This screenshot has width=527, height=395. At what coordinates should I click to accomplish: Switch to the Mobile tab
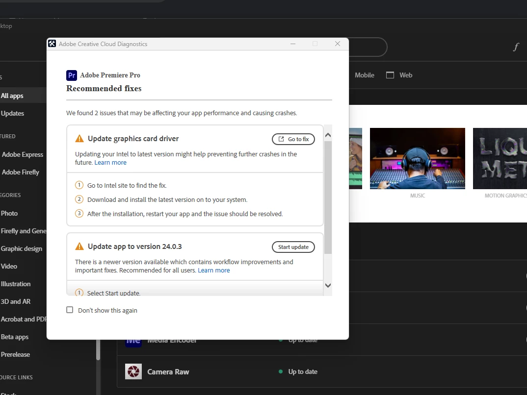coord(364,75)
